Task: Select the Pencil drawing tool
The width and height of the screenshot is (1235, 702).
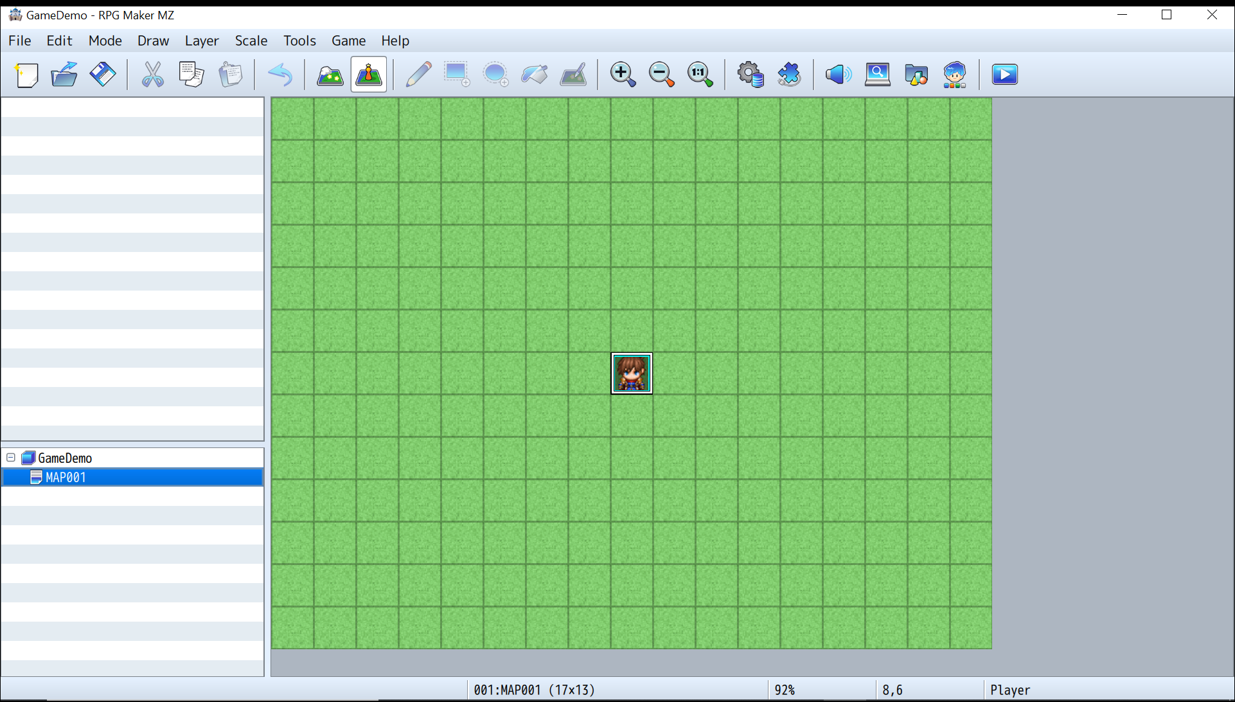Action: (x=419, y=75)
